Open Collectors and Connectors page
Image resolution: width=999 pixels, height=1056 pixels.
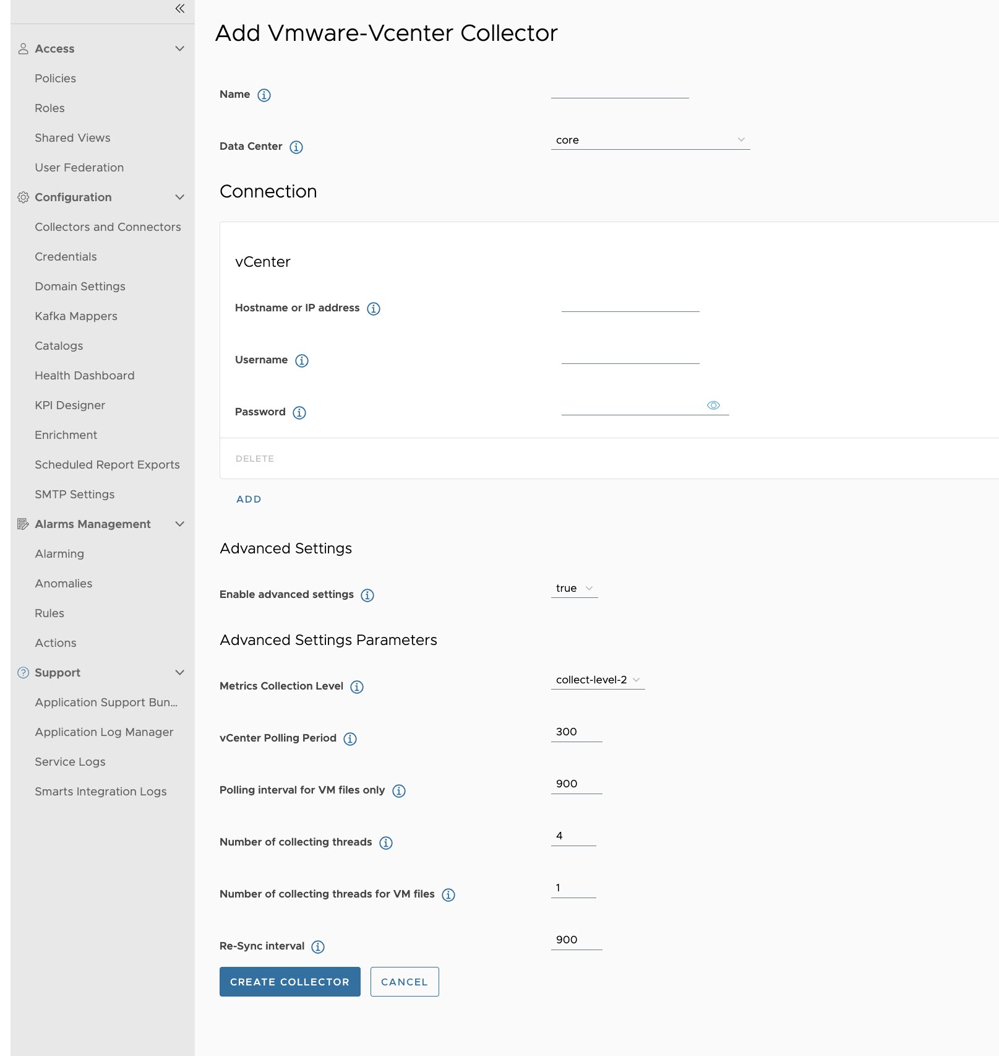click(108, 227)
